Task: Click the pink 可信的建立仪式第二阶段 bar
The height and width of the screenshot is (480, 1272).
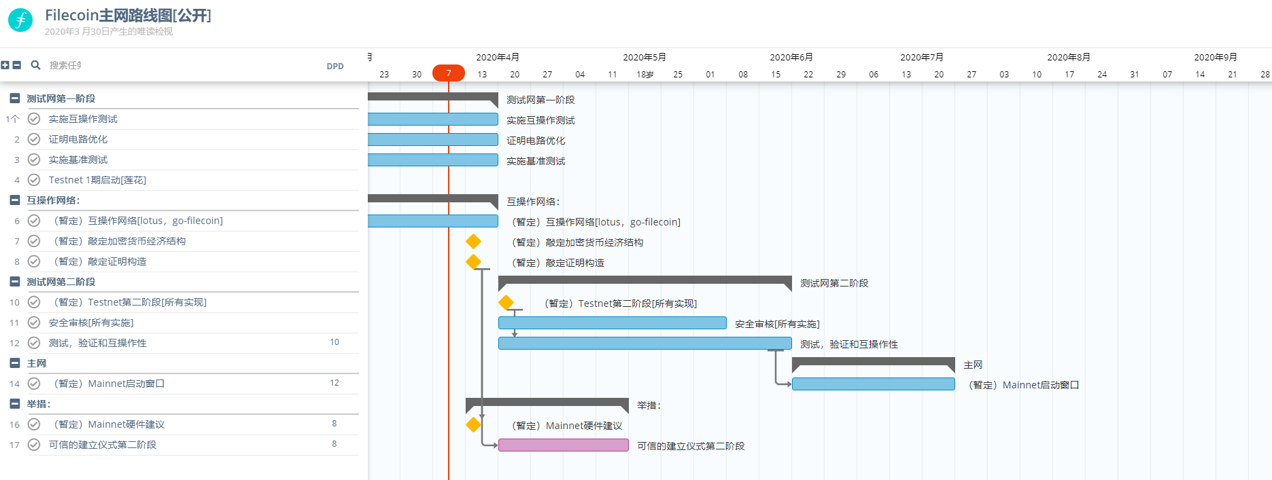Action: pyautogui.click(x=564, y=445)
